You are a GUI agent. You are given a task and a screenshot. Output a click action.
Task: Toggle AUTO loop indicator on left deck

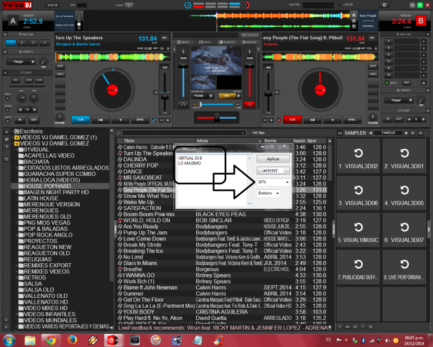tap(8, 121)
